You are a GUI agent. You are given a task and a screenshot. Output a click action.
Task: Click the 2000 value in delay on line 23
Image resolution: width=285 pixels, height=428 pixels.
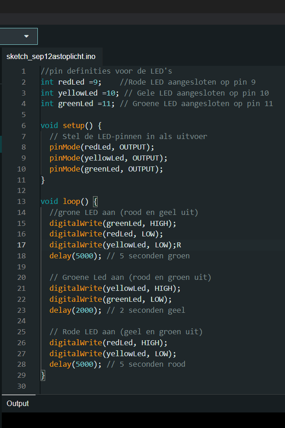(84, 310)
